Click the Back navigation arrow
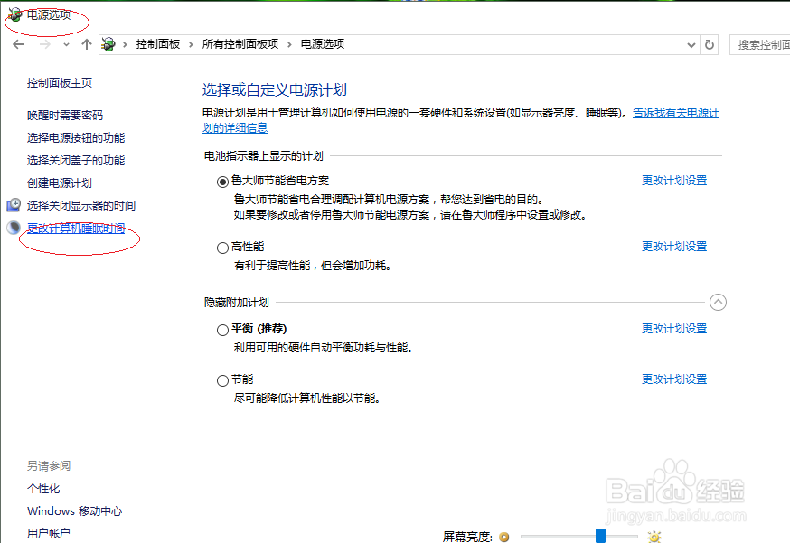This screenshot has width=790, height=543. point(18,44)
